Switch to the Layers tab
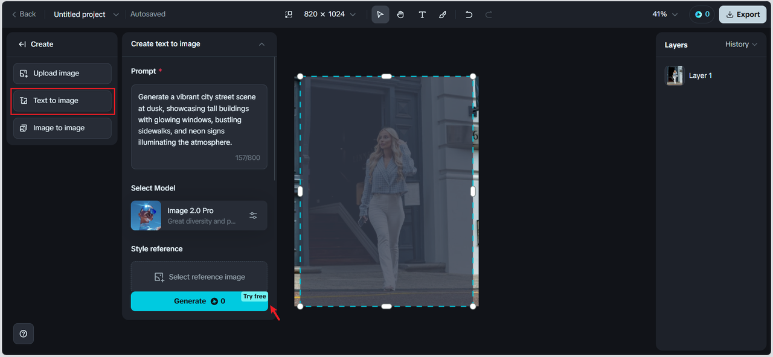 click(676, 45)
